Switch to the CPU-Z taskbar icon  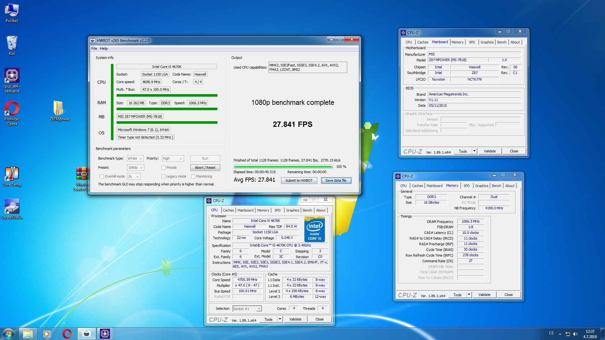(105, 334)
